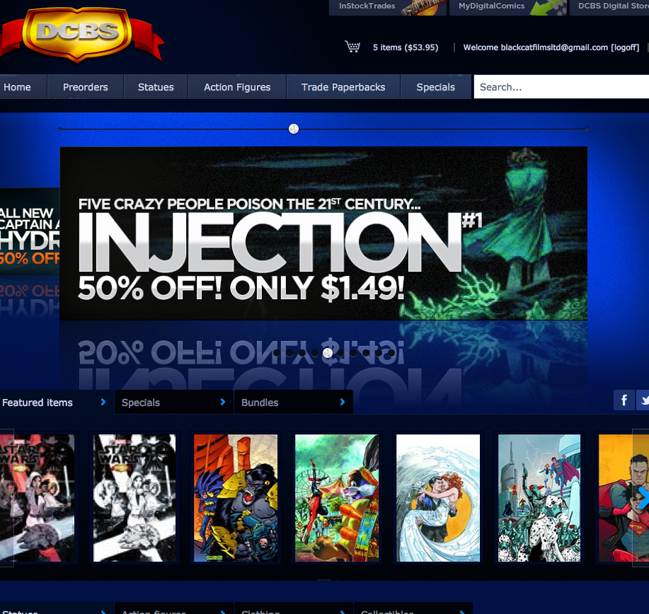Select the first slideshow dot
Screen dimensions: 649x614
[277, 353]
